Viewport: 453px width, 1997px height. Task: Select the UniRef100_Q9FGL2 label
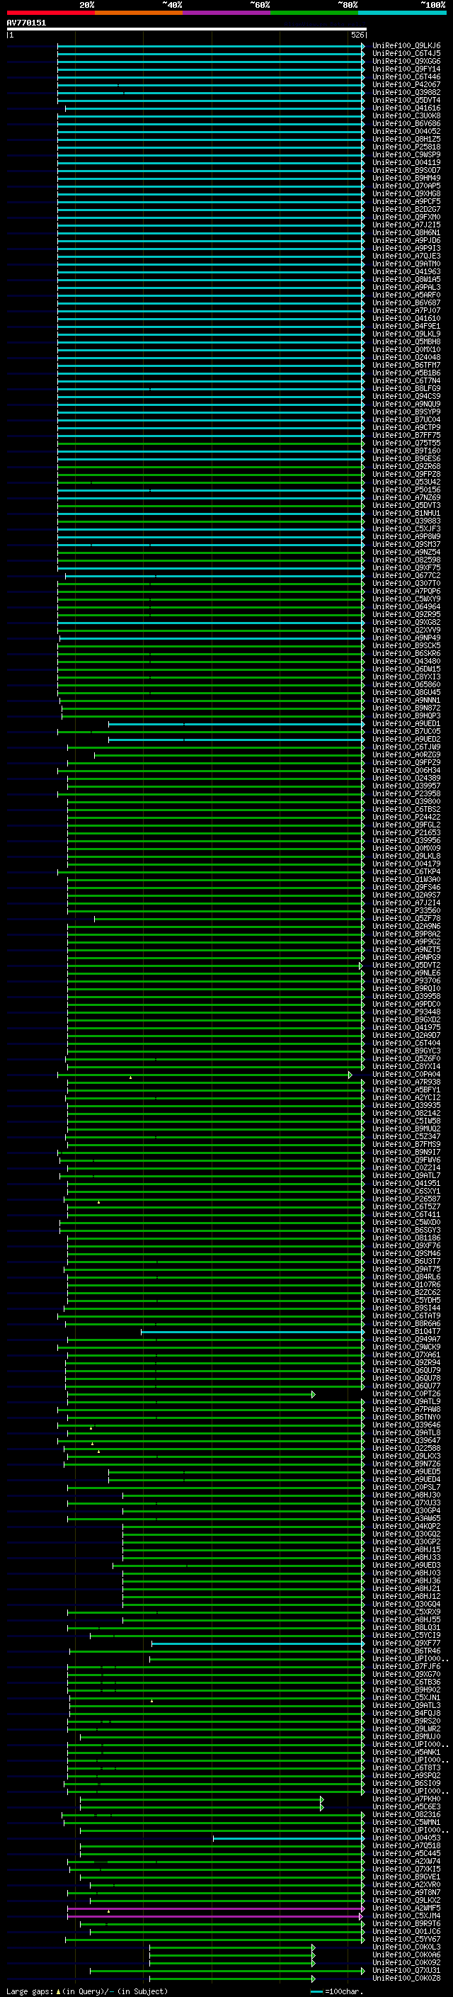406,825
